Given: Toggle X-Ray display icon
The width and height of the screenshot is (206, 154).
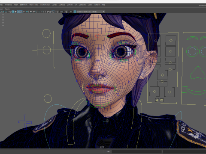Looking at the screenshot, I should point(48,12).
